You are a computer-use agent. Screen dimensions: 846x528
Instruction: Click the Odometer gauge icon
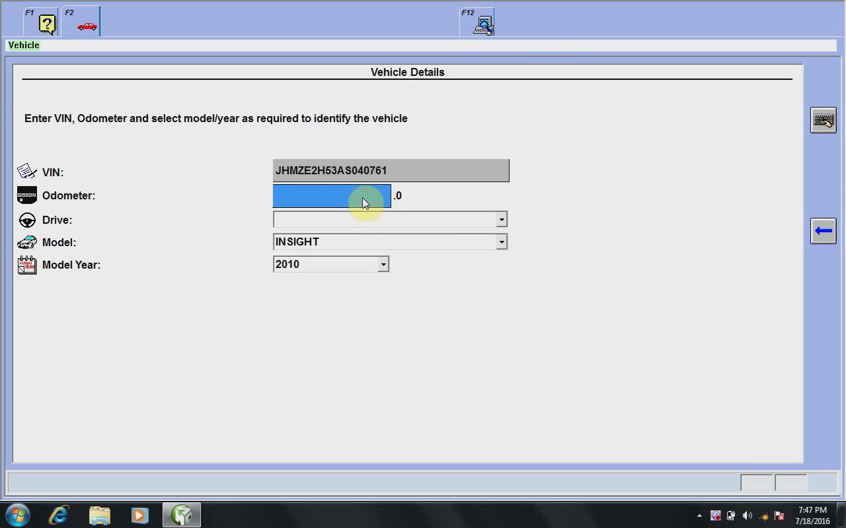[x=26, y=195]
